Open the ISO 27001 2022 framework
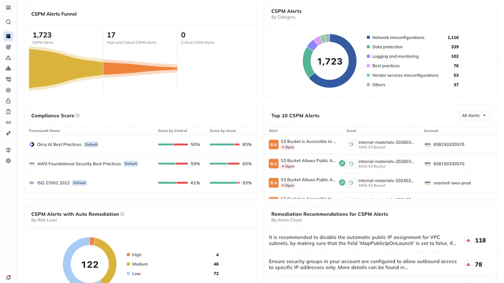The height and width of the screenshot is (283, 504). point(53,183)
